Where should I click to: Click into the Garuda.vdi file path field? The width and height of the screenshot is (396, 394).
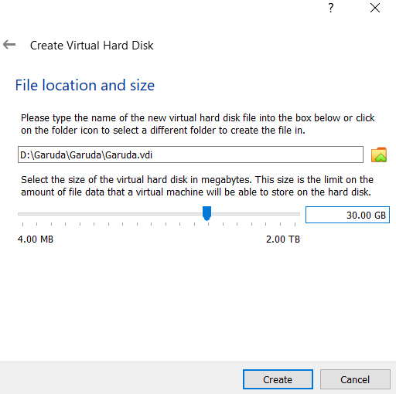(190, 155)
